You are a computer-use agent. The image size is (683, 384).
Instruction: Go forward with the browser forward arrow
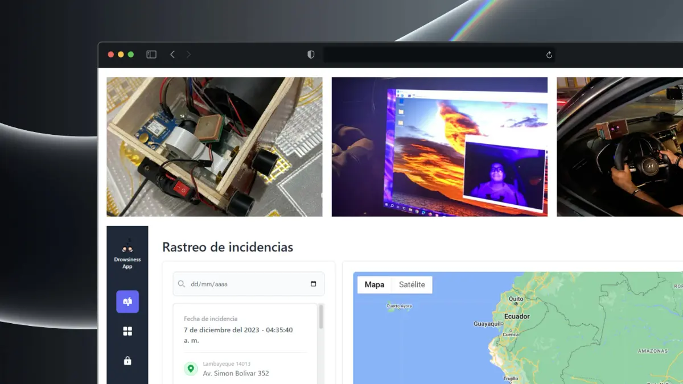pyautogui.click(x=189, y=55)
